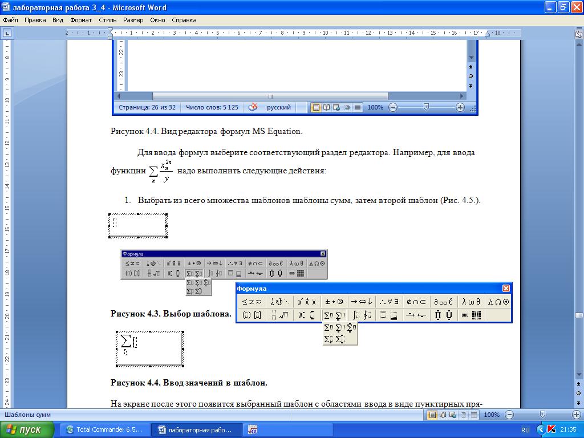Switch to Web Layout view

click(453, 415)
